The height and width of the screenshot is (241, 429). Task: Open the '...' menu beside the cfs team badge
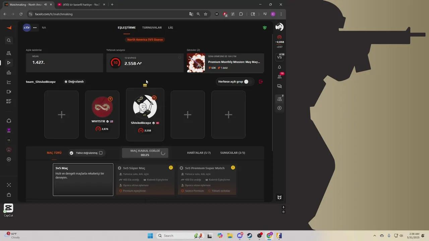point(35,27)
